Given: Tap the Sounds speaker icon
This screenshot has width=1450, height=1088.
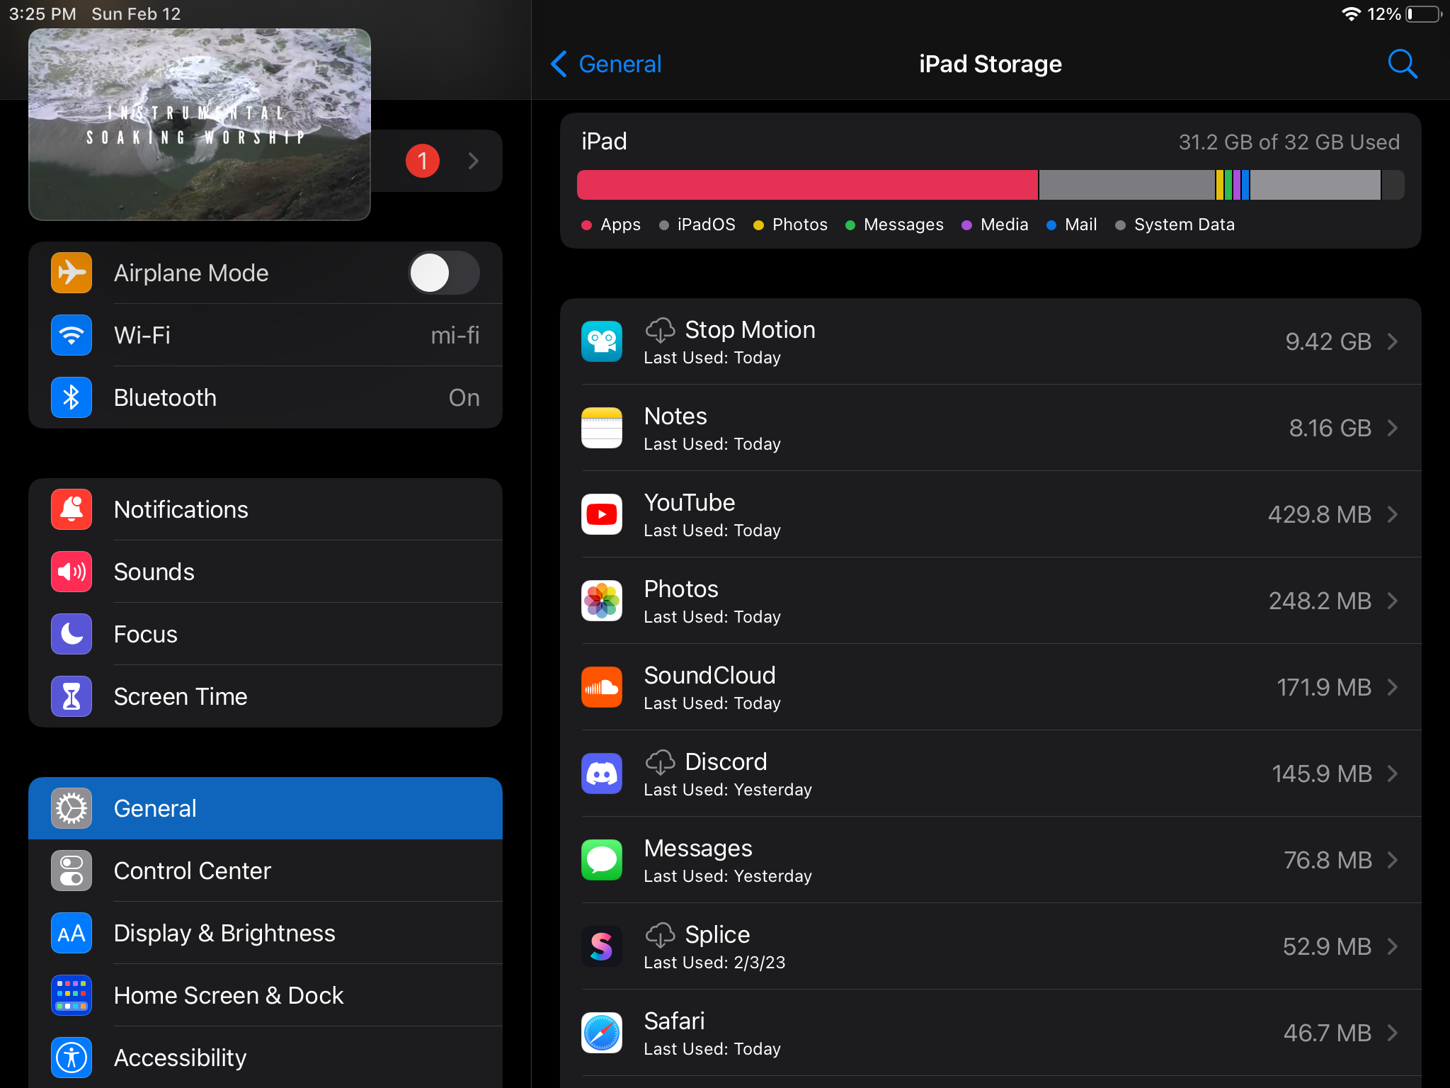Looking at the screenshot, I should pos(72,572).
